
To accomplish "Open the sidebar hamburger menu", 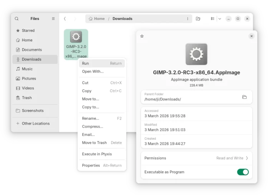I will [53, 18].
